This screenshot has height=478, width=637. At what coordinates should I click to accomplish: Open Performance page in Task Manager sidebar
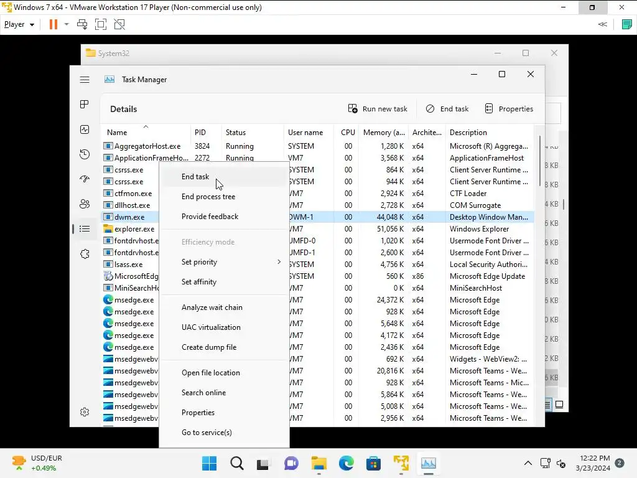(85, 129)
